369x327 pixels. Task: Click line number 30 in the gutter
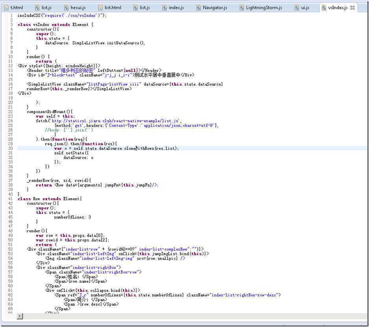point(10,148)
